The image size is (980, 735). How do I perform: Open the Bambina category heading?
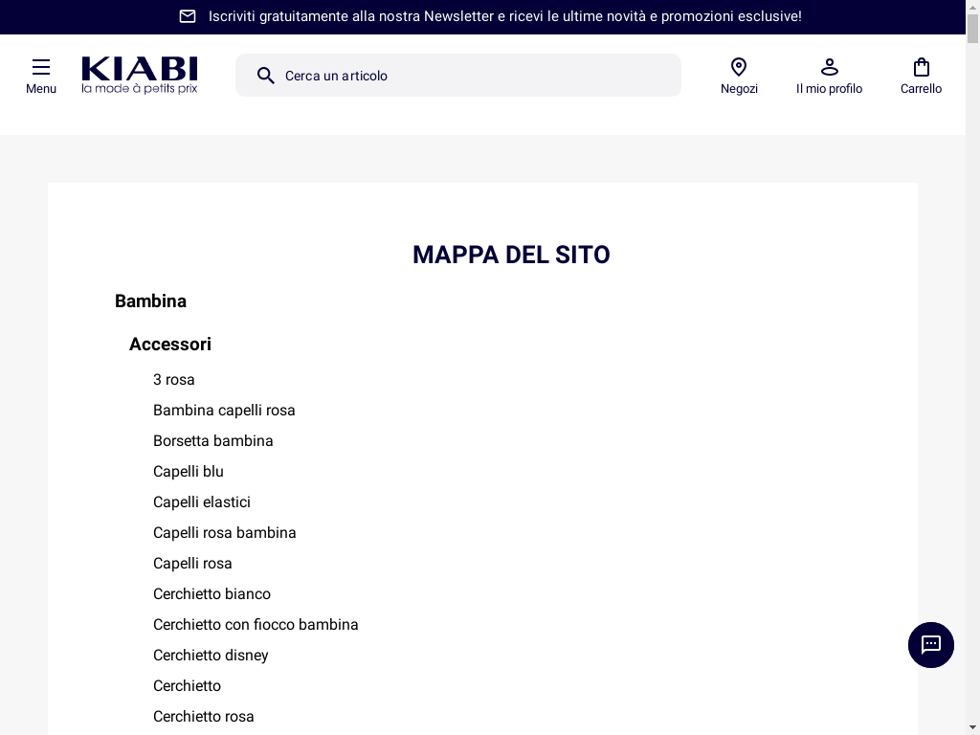150,301
